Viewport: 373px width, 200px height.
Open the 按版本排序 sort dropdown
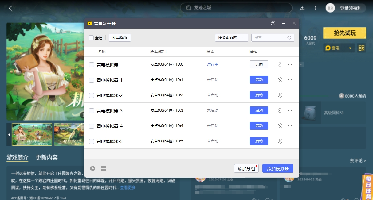coord(231,38)
